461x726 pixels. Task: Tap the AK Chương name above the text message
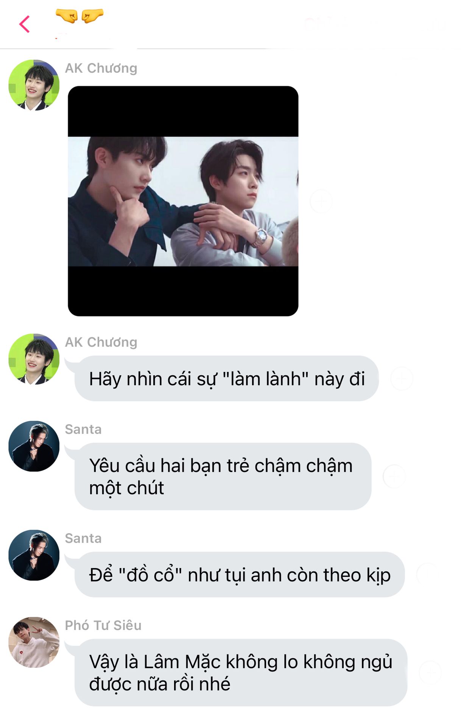point(101,342)
